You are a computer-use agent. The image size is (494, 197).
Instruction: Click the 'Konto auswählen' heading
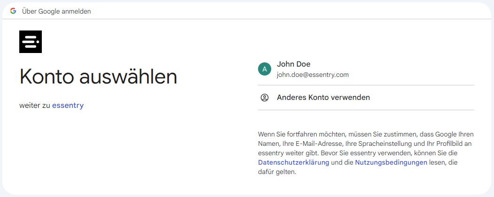point(98,77)
